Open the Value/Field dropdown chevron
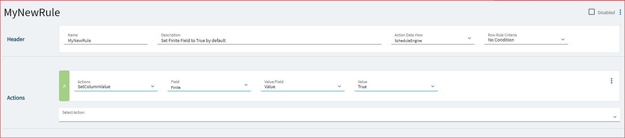 [339, 86]
